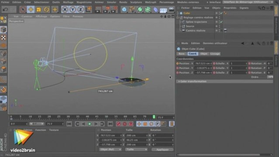This screenshot has width=279, height=157.
Task: Open the Texture menu in material manager
Action: point(54,130)
